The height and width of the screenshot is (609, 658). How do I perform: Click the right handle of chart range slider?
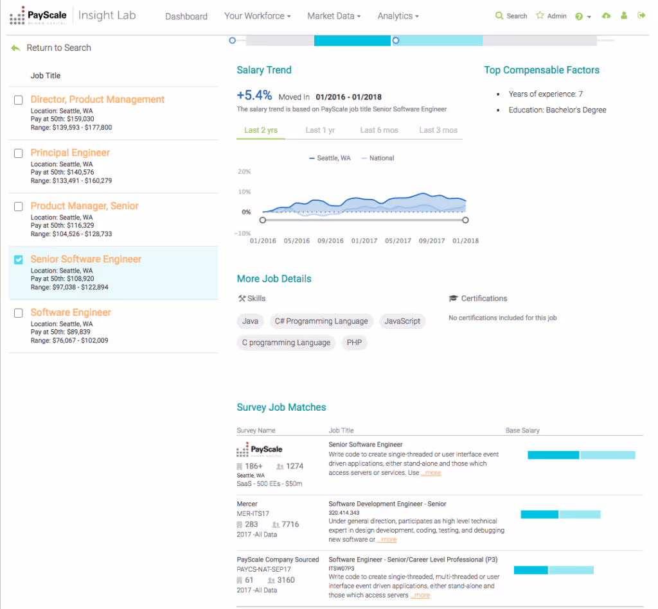coord(465,220)
